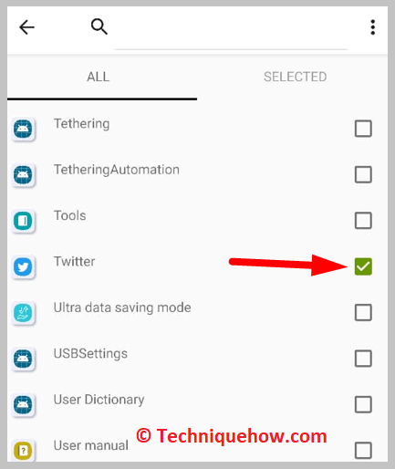The height and width of the screenshot is (469, 395).
Task: Tap the Ultra data saving mode icon
Action: [23, 313]
